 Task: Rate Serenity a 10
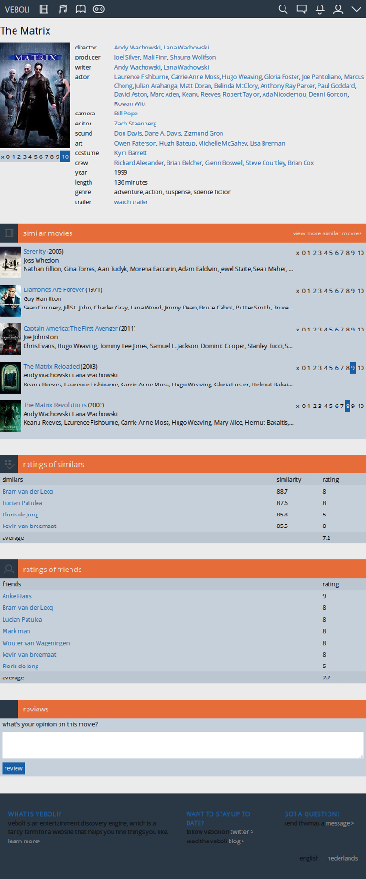361,253
